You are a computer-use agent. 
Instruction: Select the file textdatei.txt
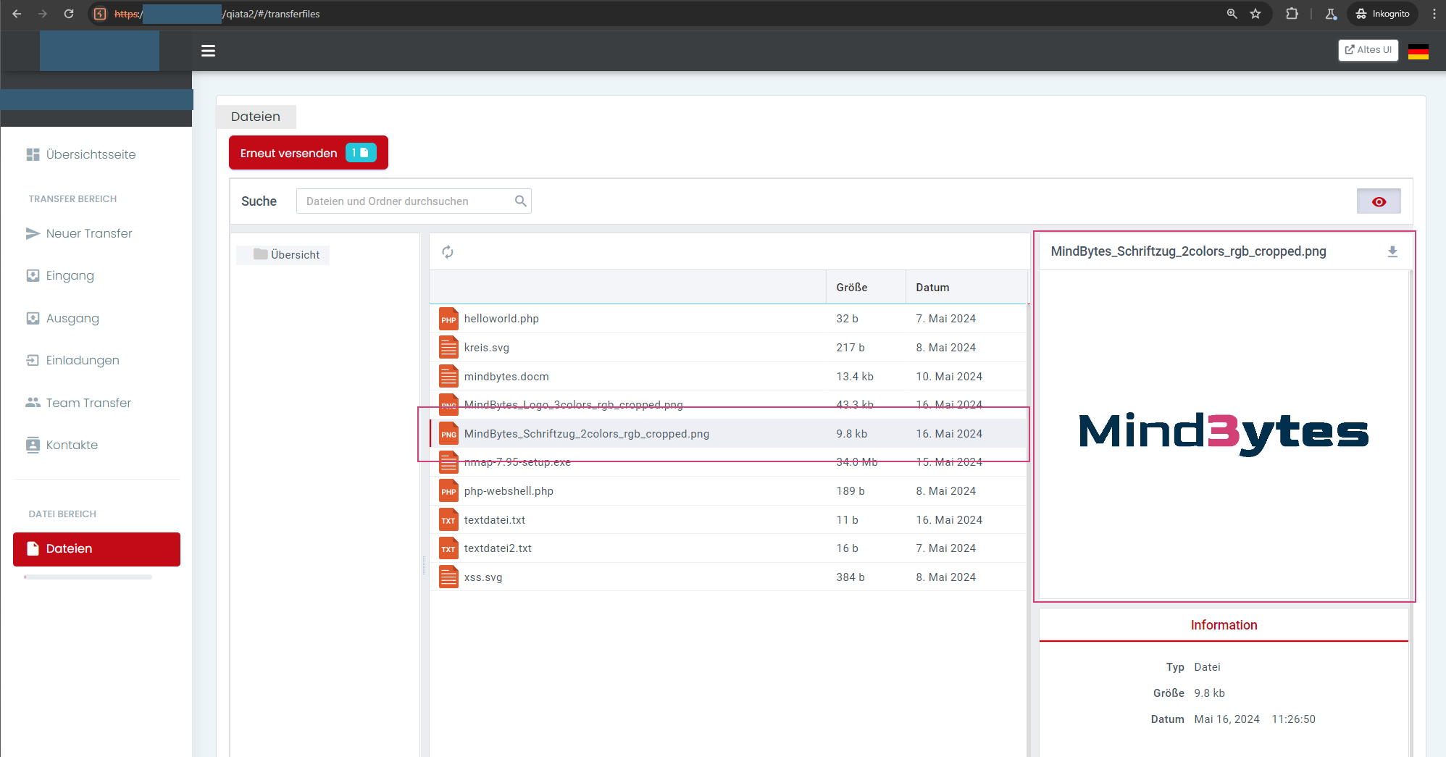point(729,520)
